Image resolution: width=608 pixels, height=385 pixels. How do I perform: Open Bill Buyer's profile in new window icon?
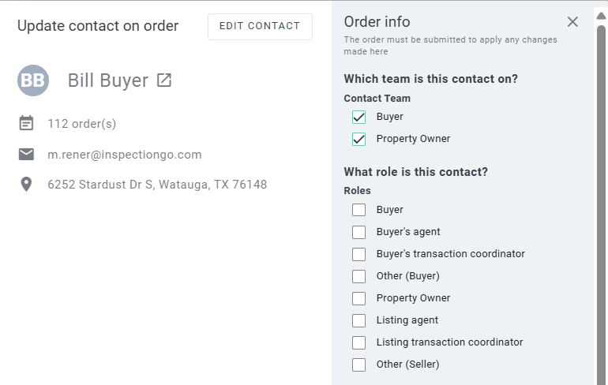click(164, 80)
